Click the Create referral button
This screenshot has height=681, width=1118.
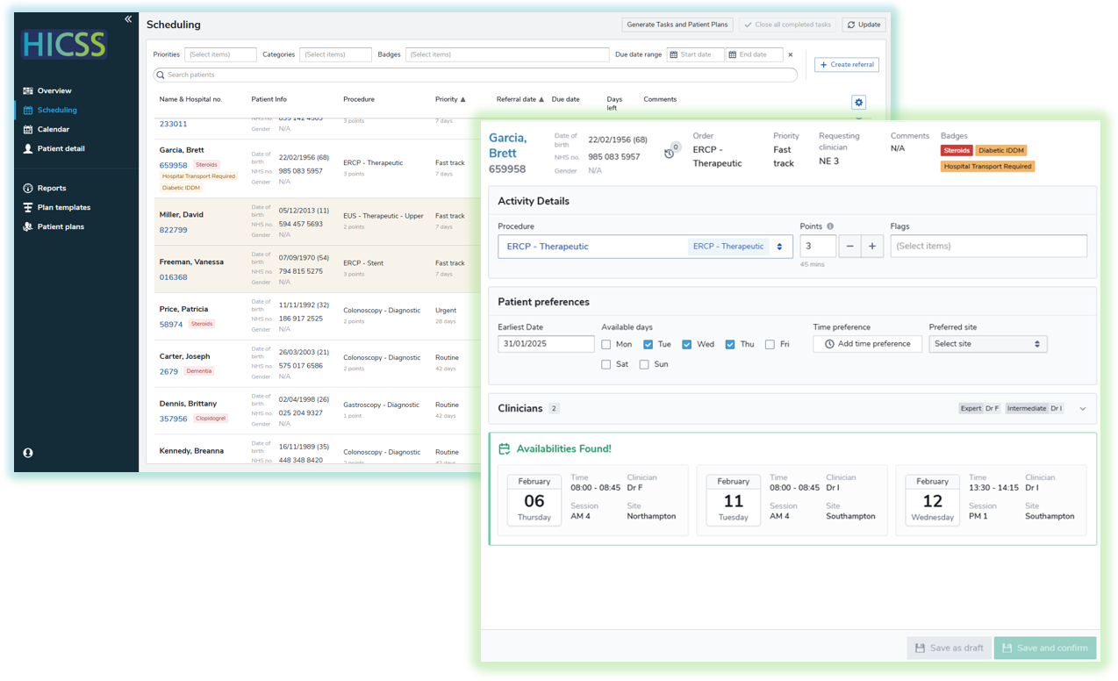point(846,64)
